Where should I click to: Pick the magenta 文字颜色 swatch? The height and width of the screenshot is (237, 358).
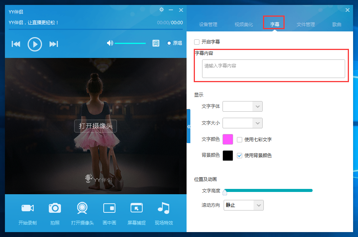point(228,139)
